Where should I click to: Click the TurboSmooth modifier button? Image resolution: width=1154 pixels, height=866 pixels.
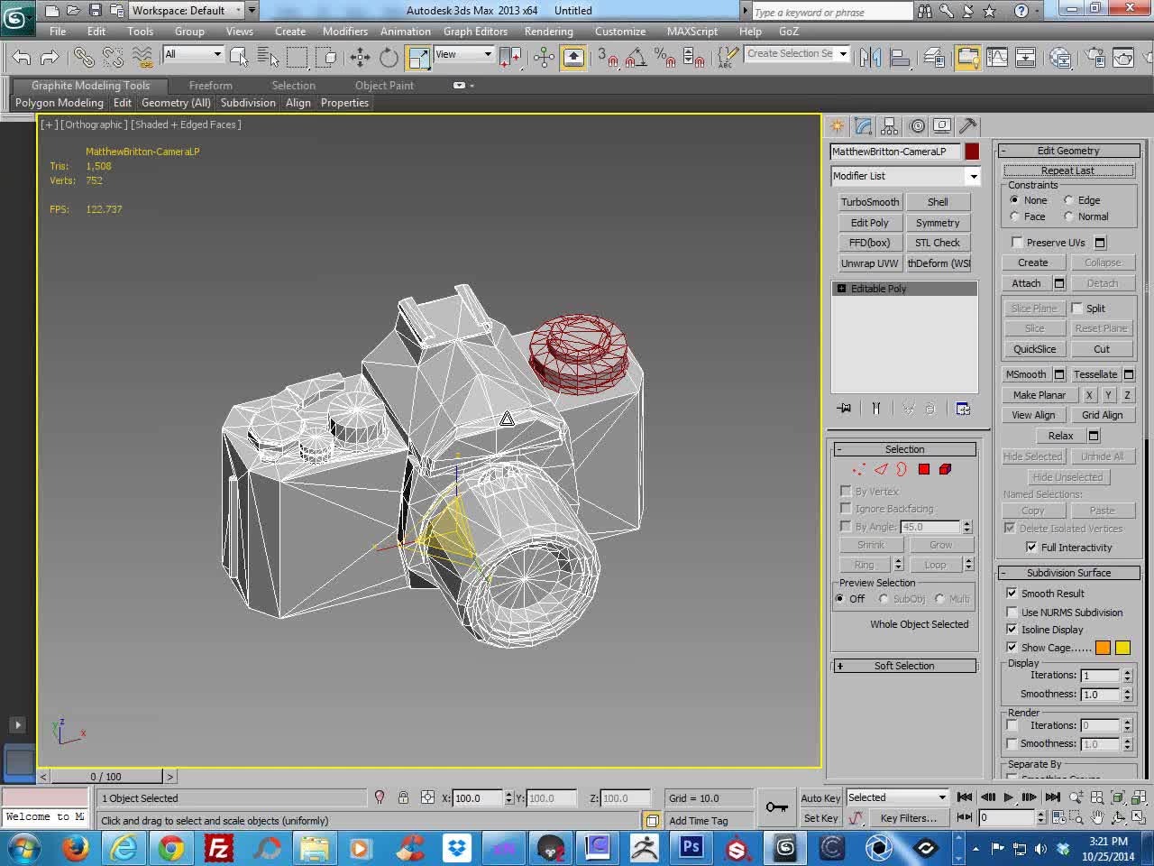(870, 202)
